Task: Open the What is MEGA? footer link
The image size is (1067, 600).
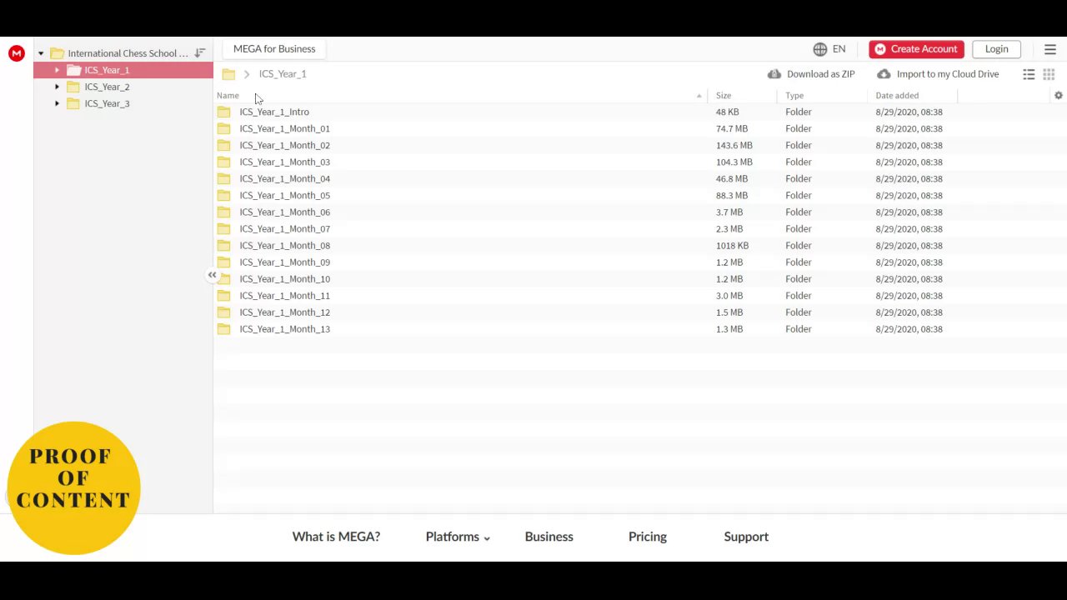Action: (x=336, y=537)
